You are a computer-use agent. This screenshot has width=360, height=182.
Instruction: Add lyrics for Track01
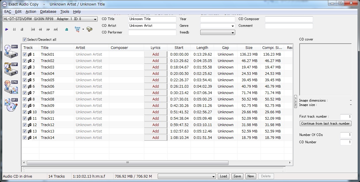click(156, 54)
